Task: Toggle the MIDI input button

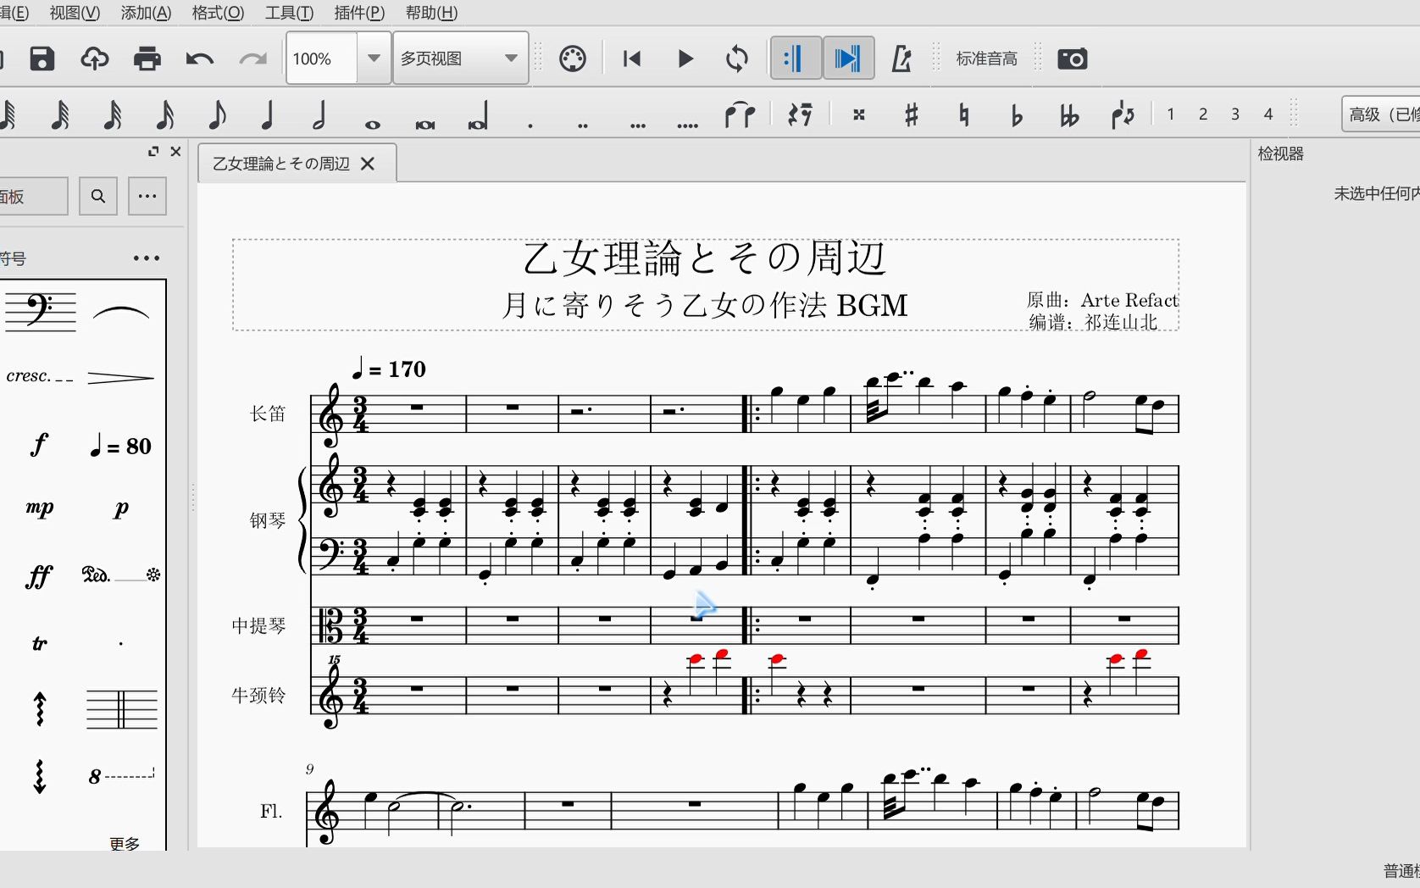Action: (573, 58)
